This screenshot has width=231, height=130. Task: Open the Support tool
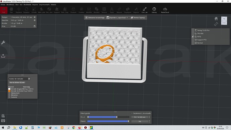point(57,10)
